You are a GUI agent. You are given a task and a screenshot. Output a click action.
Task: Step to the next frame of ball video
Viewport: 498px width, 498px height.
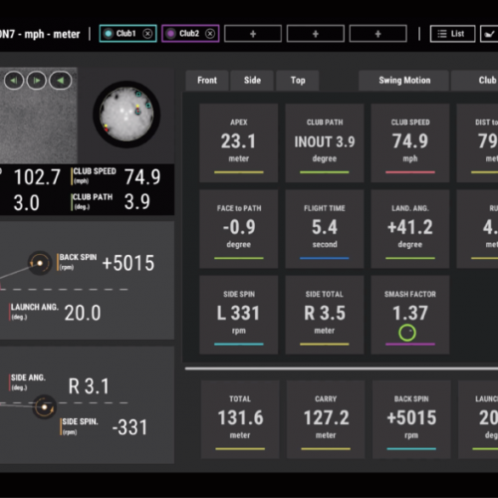pyautogui.click(x=37, y=81)
